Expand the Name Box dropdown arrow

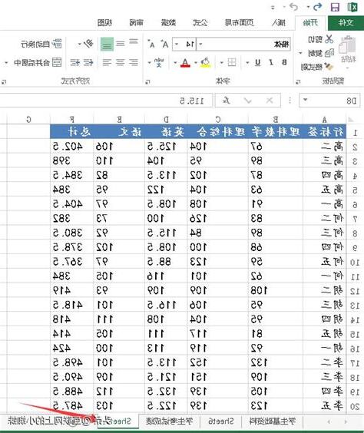click(x=306, y=101)
